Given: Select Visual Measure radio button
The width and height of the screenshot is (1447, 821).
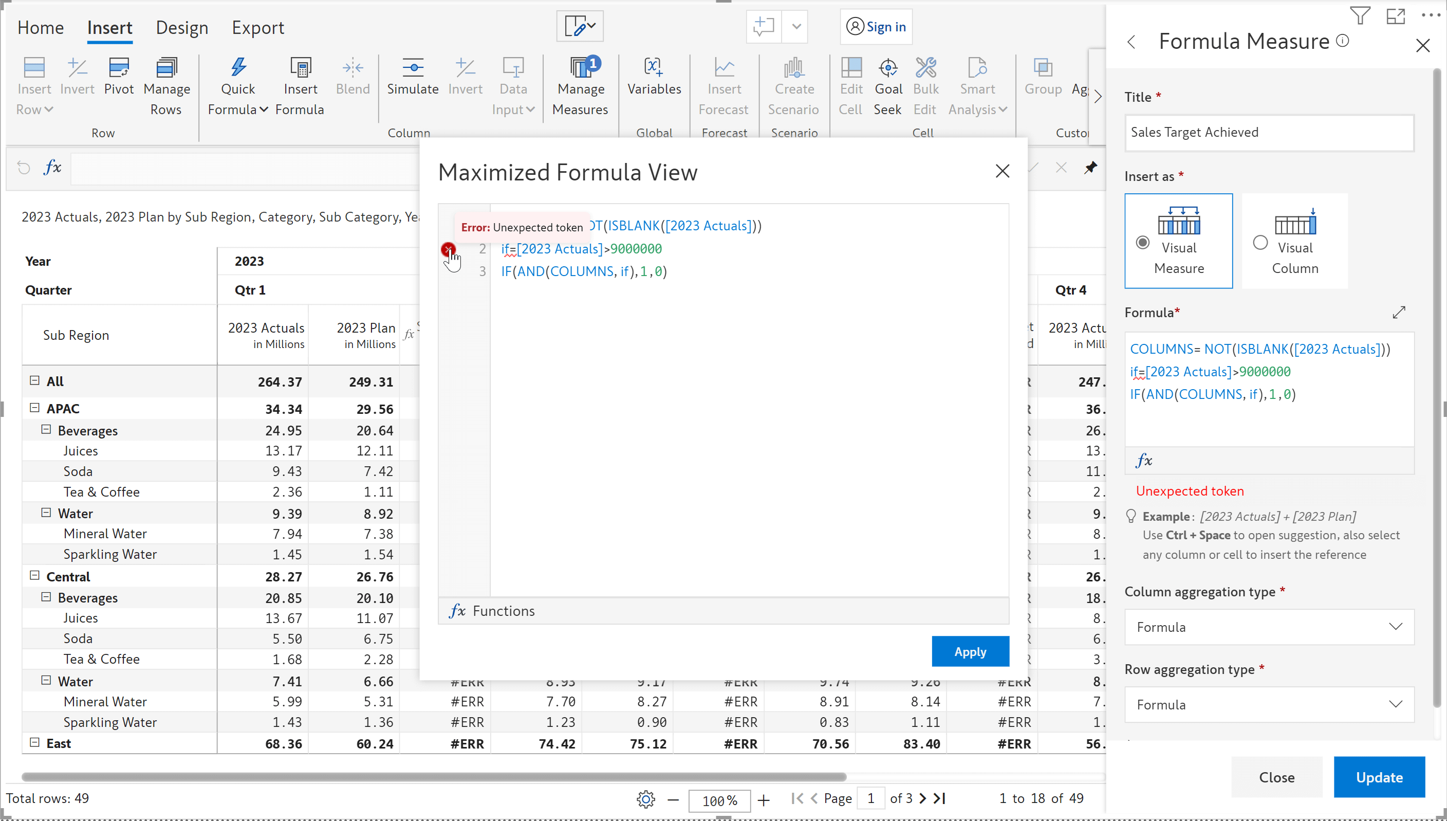Looking at the screenshot, I should click(x=1143, y=245).
